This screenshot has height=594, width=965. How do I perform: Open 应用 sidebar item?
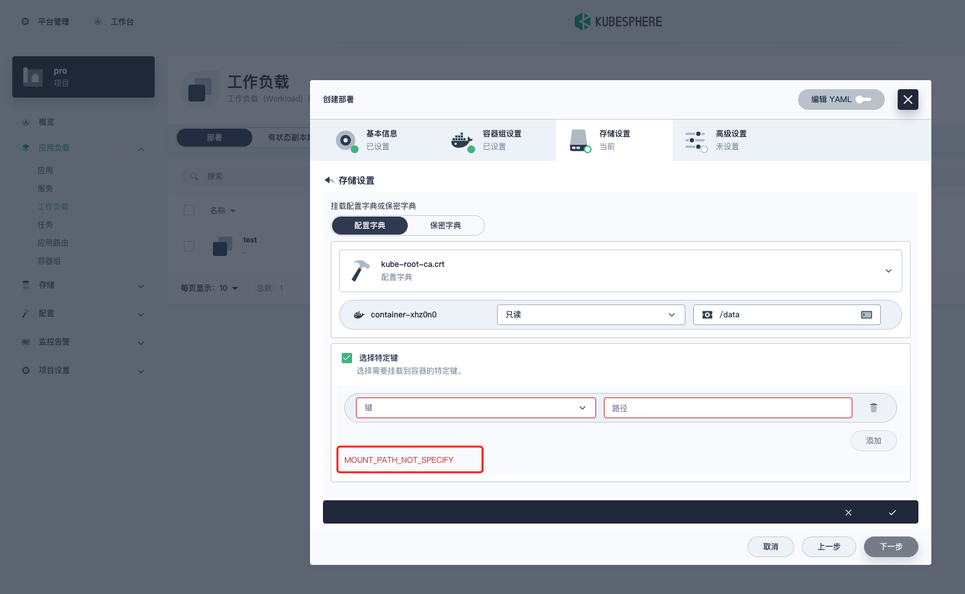pos(45,171)
